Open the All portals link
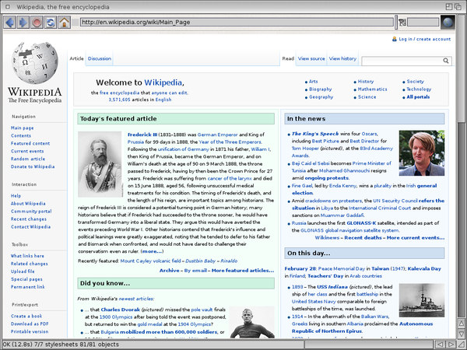 [x=419, y=97]
